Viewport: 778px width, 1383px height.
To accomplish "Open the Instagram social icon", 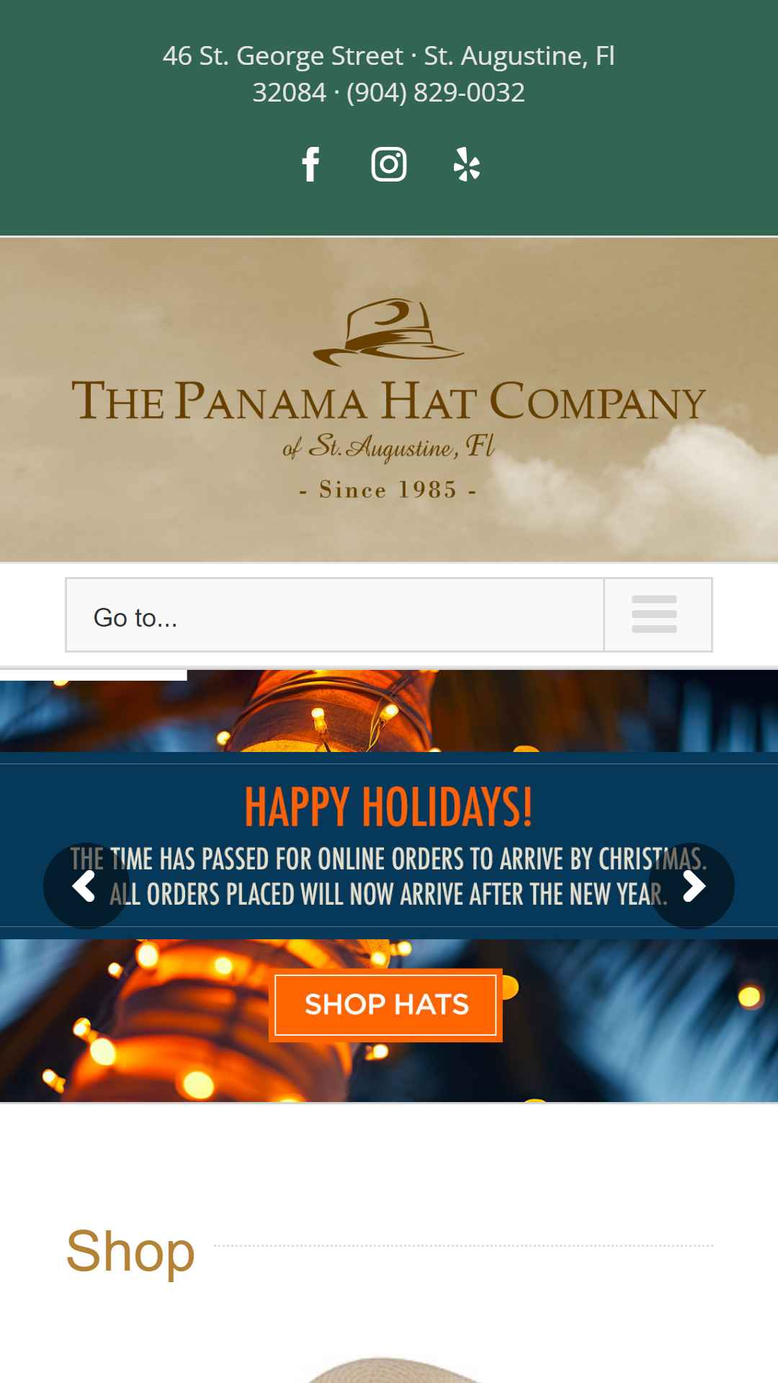I will pyautogui.click(x=389, y=164).
